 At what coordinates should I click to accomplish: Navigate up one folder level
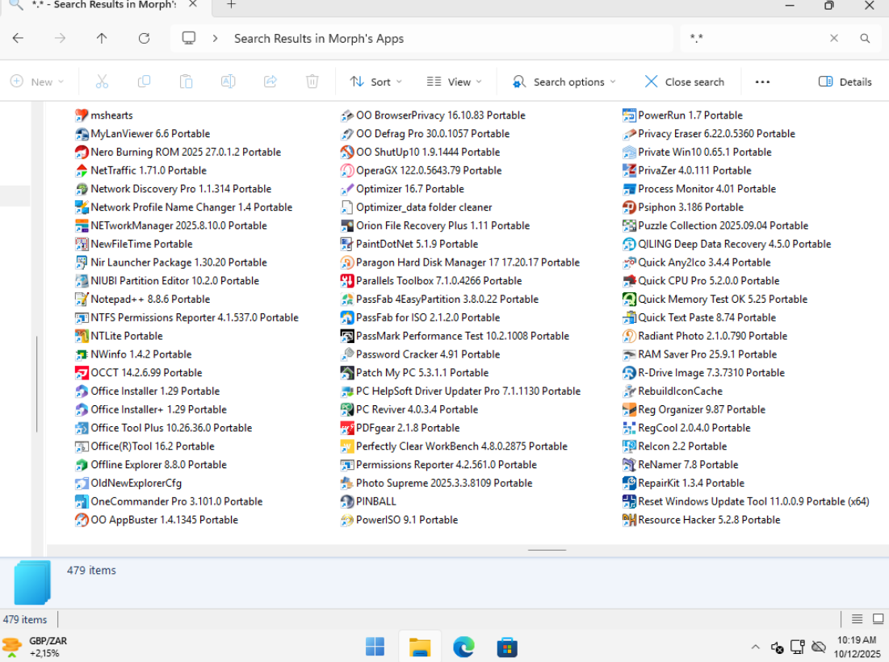(102, 38)
